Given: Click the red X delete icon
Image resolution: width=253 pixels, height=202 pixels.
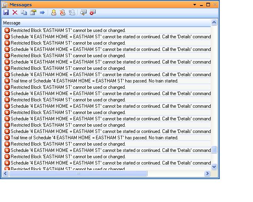Looking at the screenshot, I should coord(15,13).
